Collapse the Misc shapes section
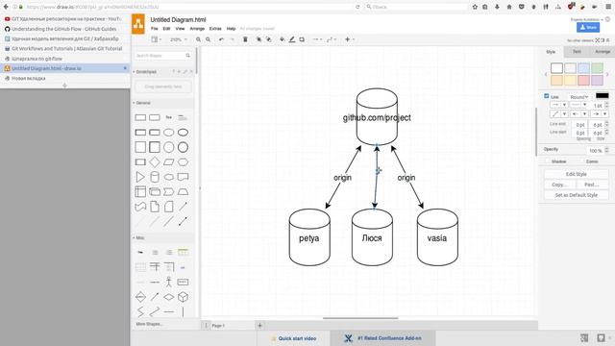615x346 pixels. pos(139,237)
